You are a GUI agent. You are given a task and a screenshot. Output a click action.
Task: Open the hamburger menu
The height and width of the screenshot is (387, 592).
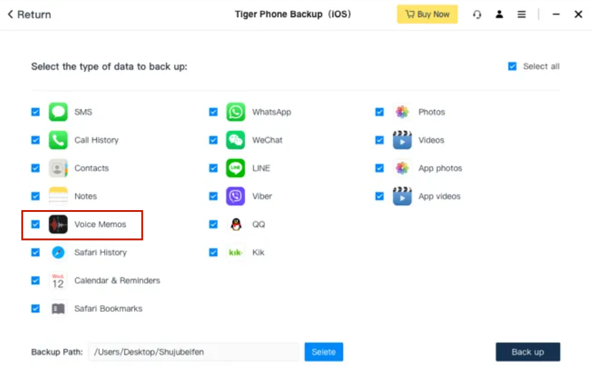point(522,15)
